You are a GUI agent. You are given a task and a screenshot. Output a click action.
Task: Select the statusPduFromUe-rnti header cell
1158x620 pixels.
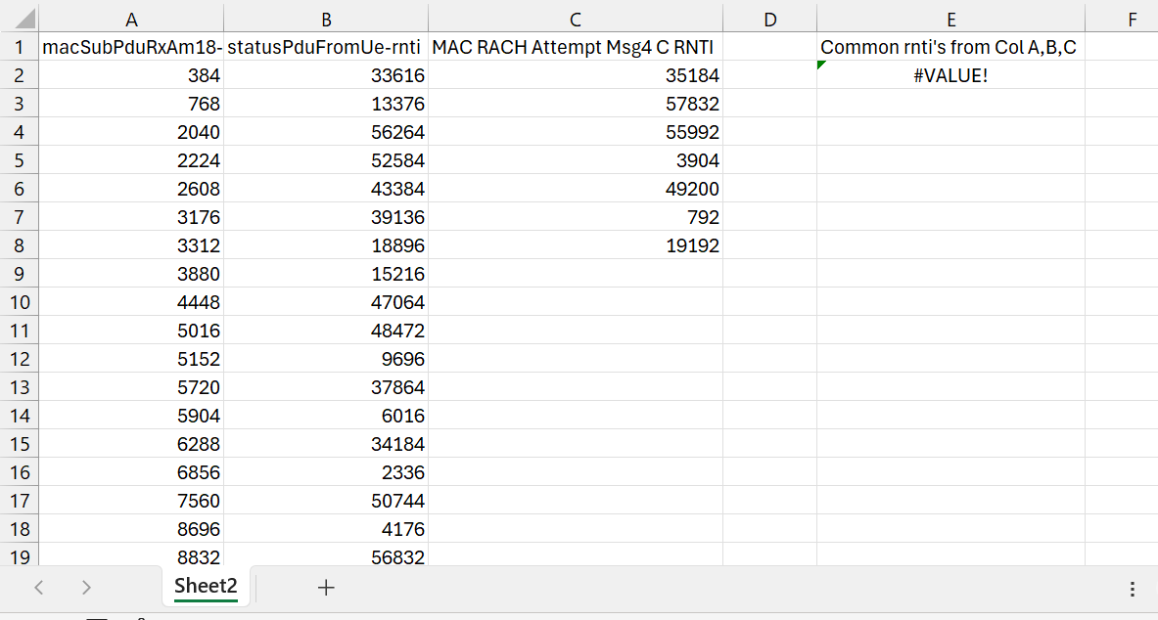tap(326, 46)
